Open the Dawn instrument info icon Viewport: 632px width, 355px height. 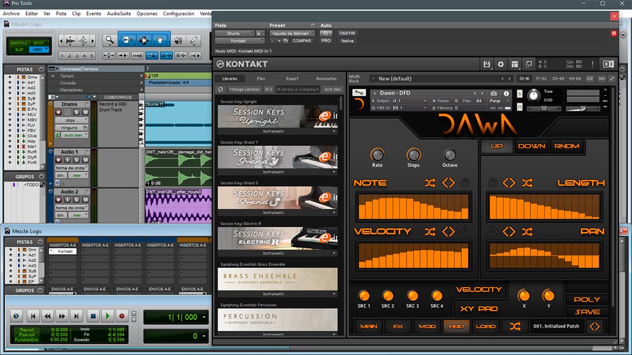506,94
